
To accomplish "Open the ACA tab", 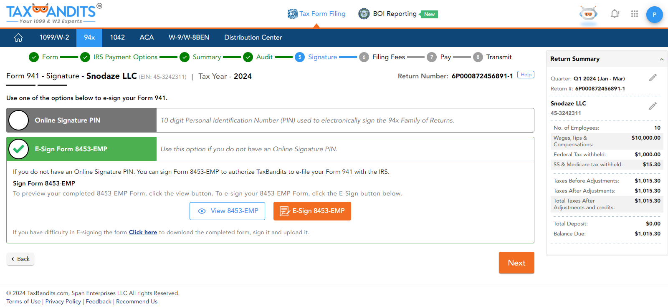I will click(x=147, y=38).
